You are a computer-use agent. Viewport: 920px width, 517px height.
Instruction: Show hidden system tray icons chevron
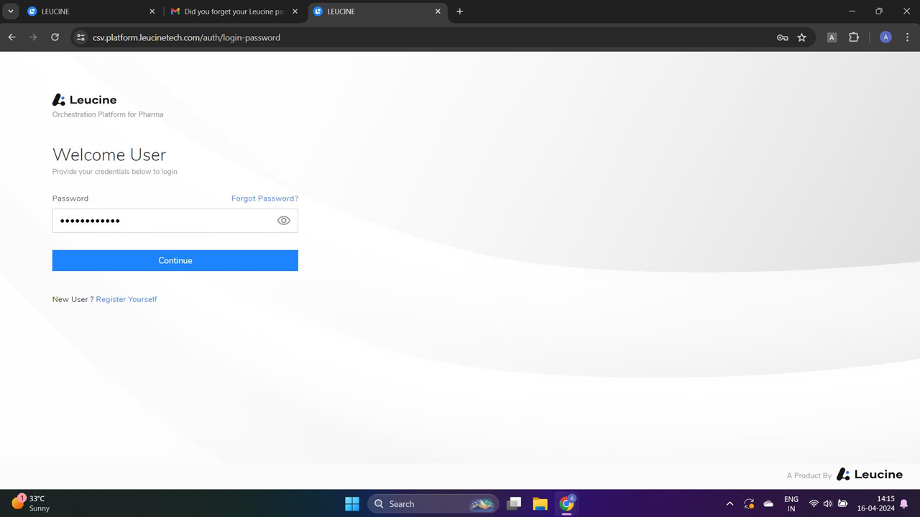730,503
